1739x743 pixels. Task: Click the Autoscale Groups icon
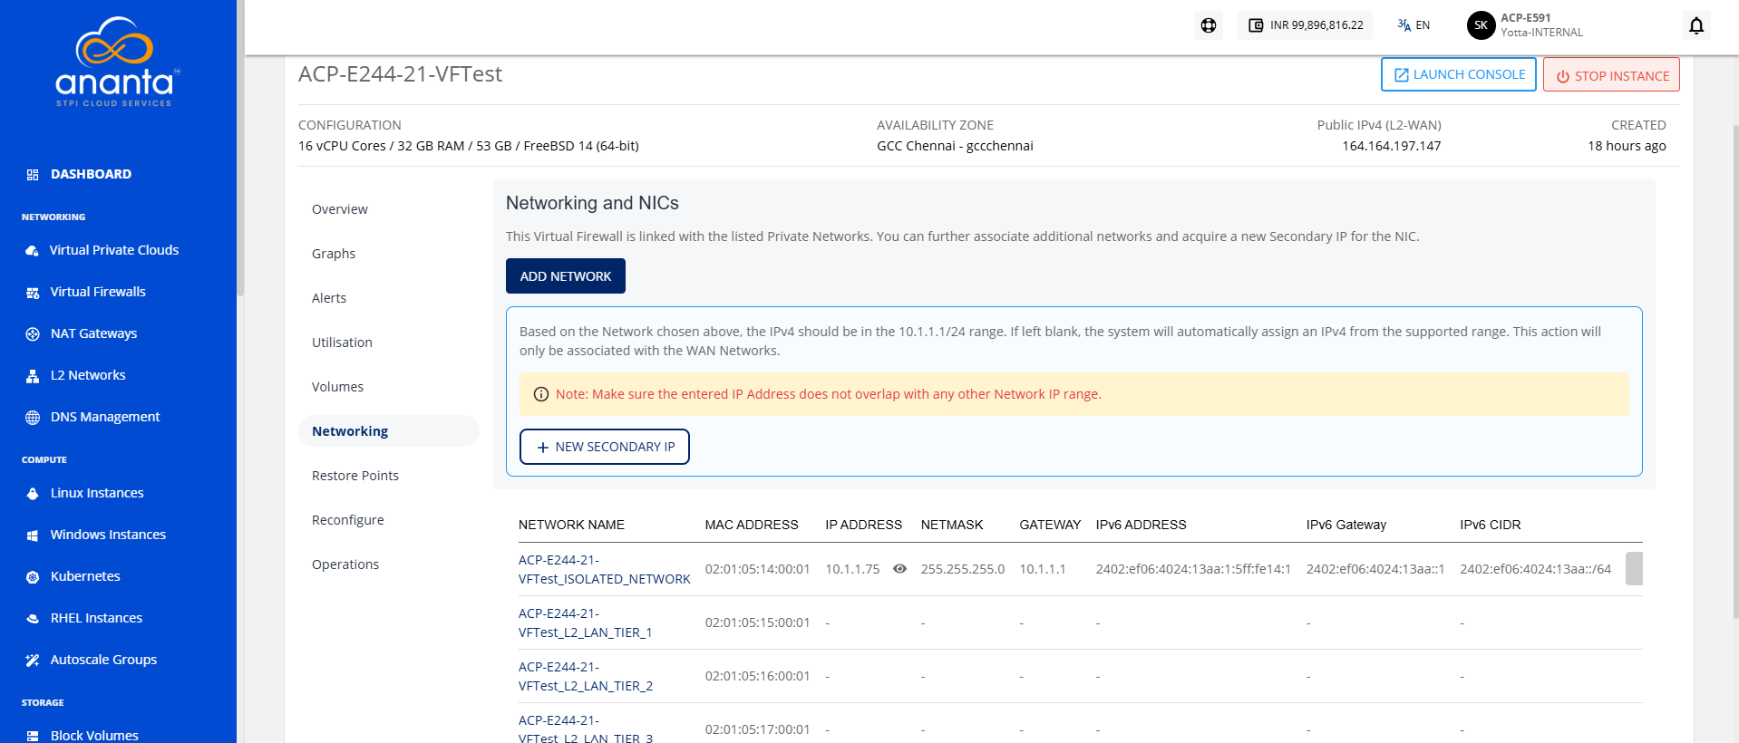point(33,660)
